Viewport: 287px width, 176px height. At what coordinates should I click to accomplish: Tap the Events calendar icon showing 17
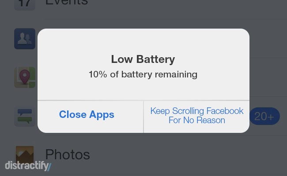pos(25,4)
